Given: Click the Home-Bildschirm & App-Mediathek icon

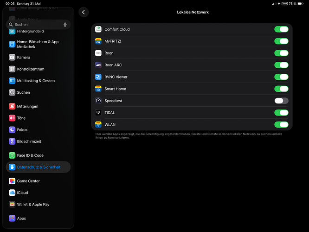Looking at the screenshot, I should pos(12,44).
